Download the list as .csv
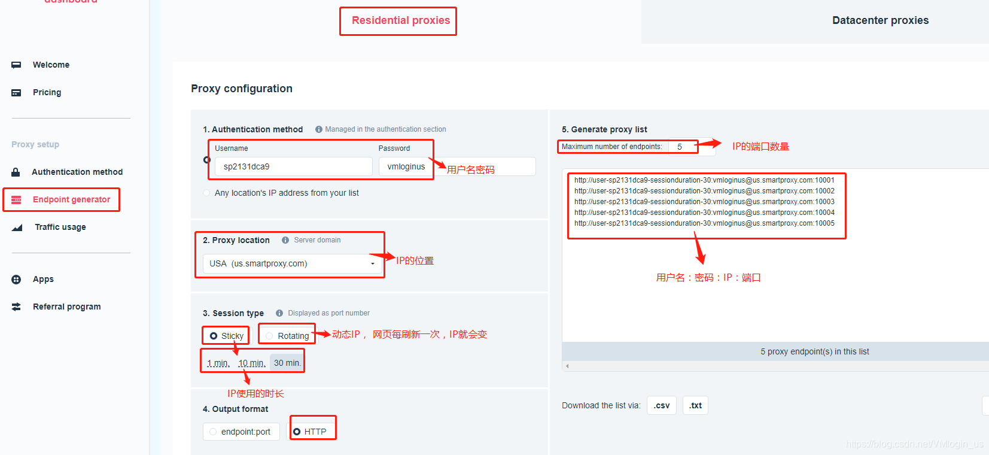Screen dimensions: 989x455 point(662,405)
